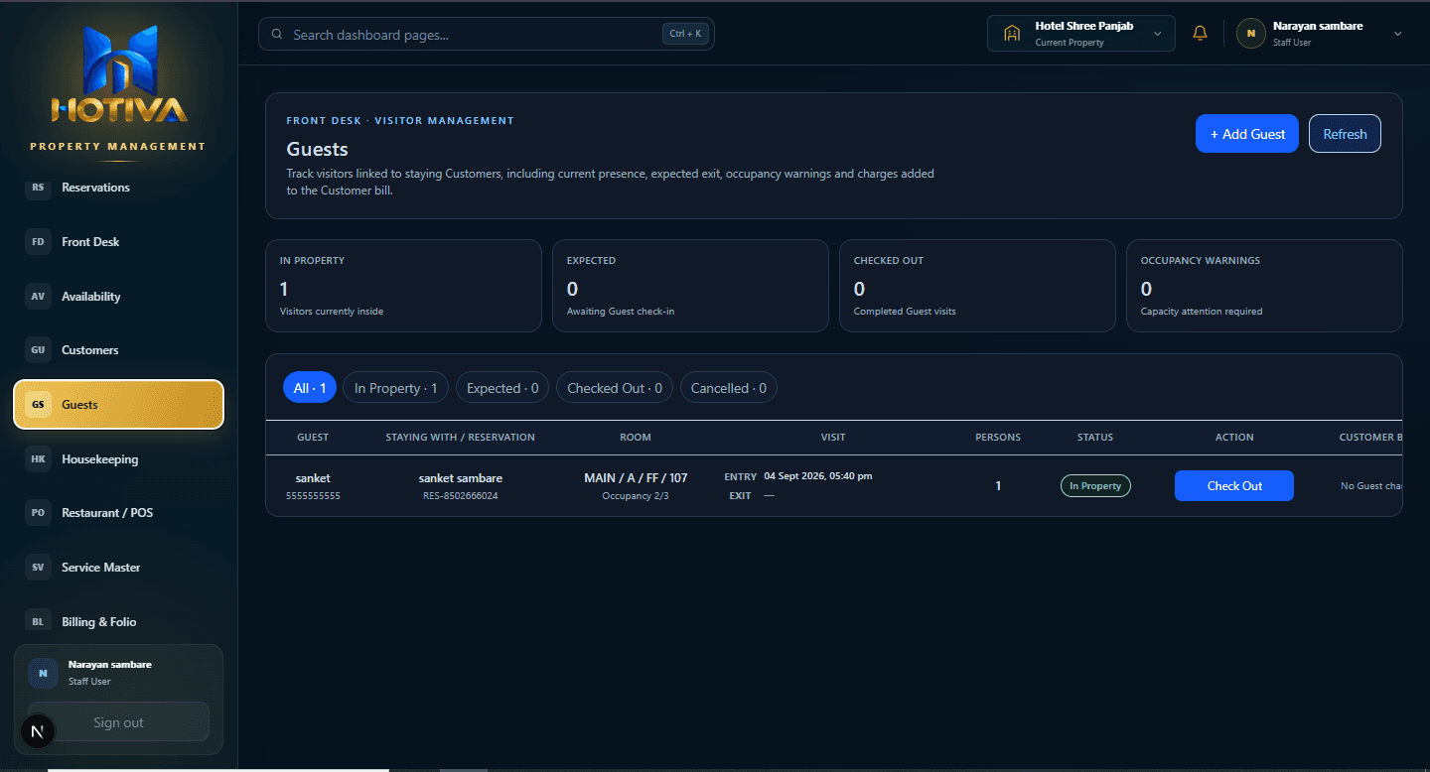This screenshot has width=1430, height=772.
Task: Click the Next.js dev tools badge
Action: (x=38, y=732)
